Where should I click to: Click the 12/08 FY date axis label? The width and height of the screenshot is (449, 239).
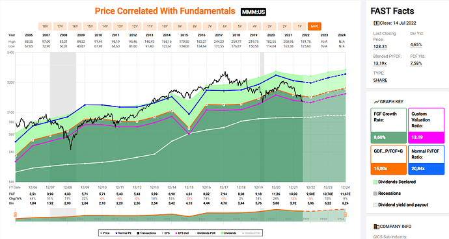tap(67, 188)
